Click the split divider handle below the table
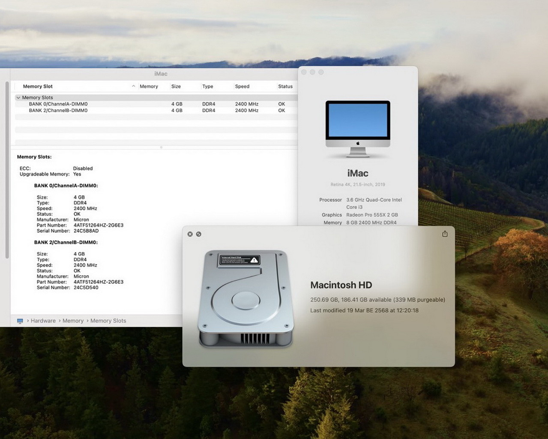This screenshot has height=439, width=548. [x=161, y=147]
